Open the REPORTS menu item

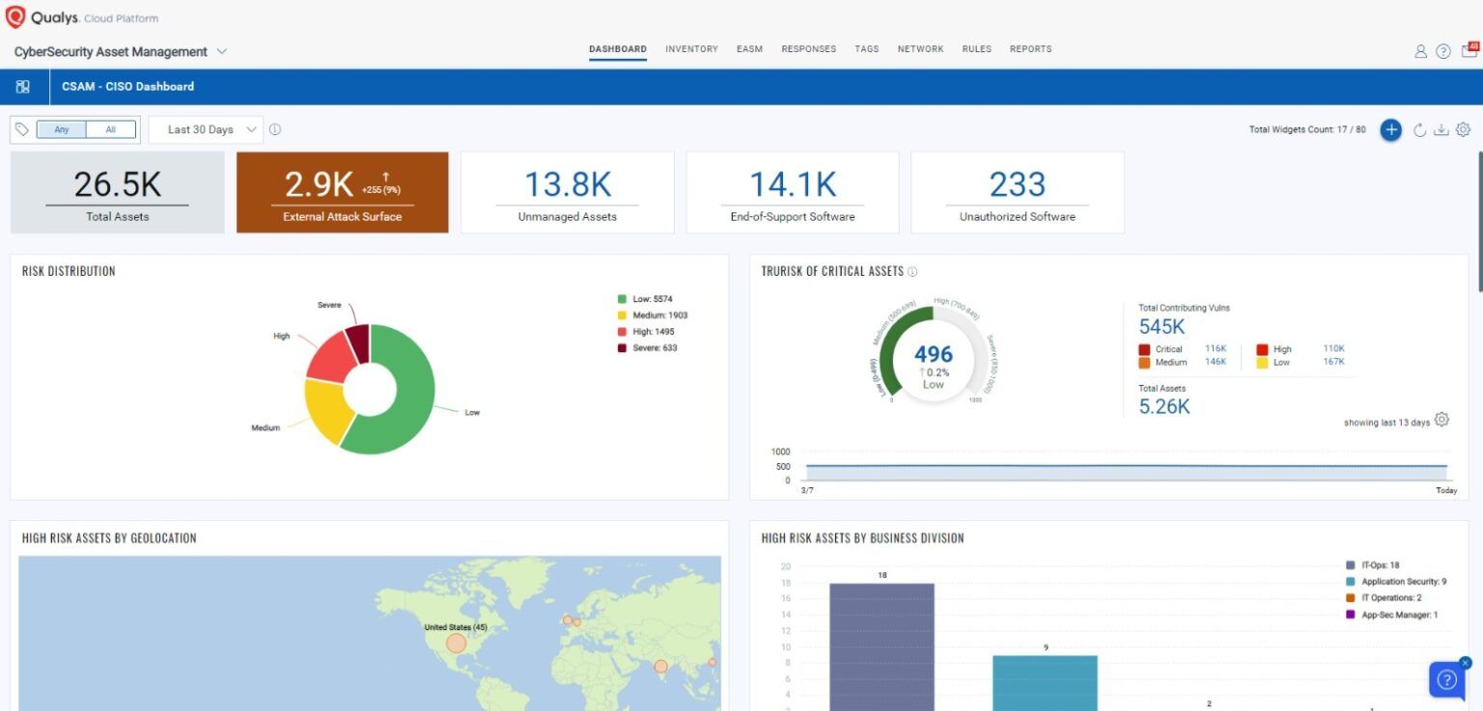tap(1030, 48)
